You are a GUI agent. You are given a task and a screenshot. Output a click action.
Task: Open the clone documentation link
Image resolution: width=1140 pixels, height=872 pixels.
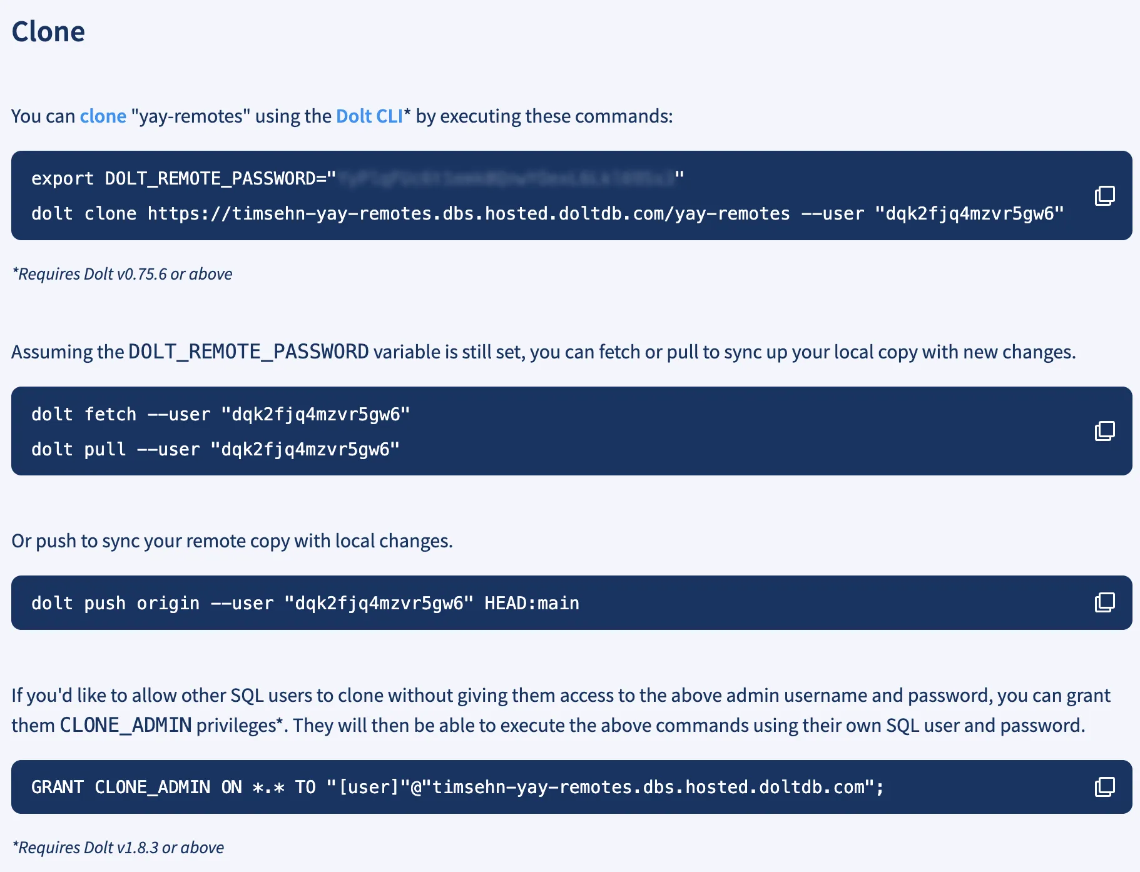(103, 116)
